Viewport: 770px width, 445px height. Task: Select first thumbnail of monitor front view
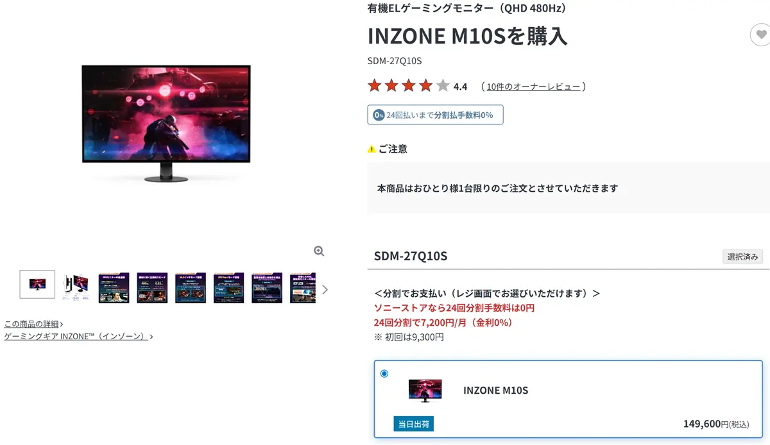[x=37, y=284]
